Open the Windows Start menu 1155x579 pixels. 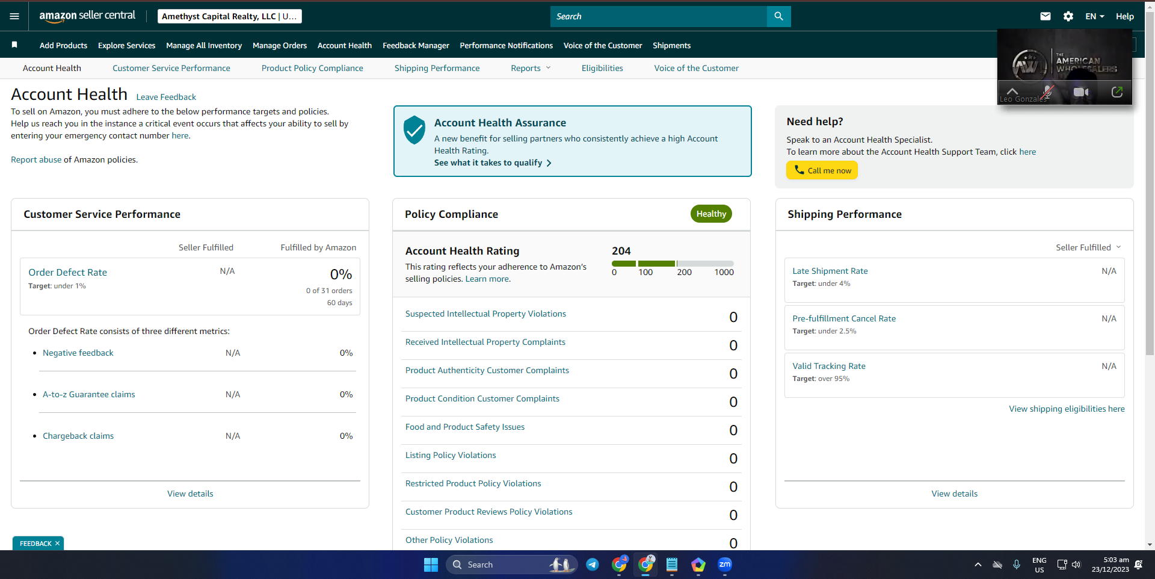pos(431,565)
